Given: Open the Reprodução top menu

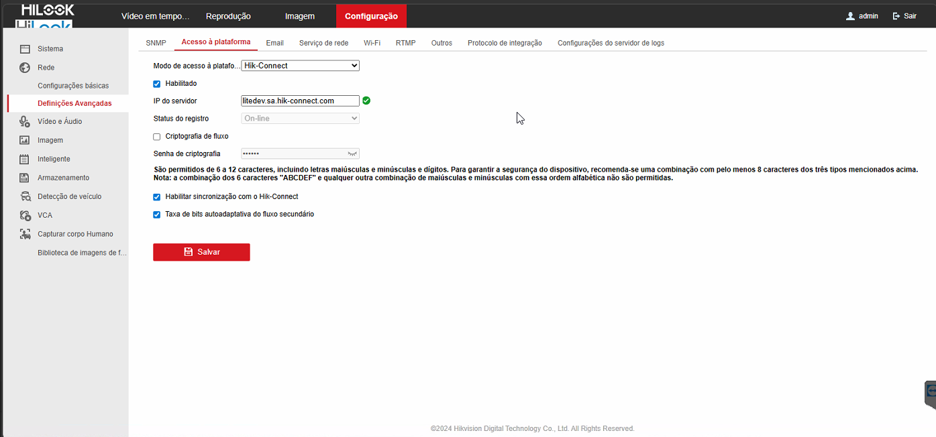Looking at the screenshot, I should point(228,16).
